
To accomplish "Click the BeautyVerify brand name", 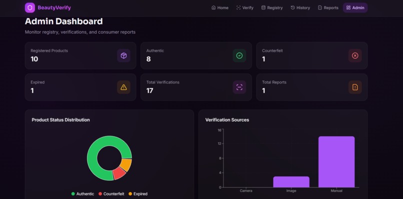I will pos(54,7).
